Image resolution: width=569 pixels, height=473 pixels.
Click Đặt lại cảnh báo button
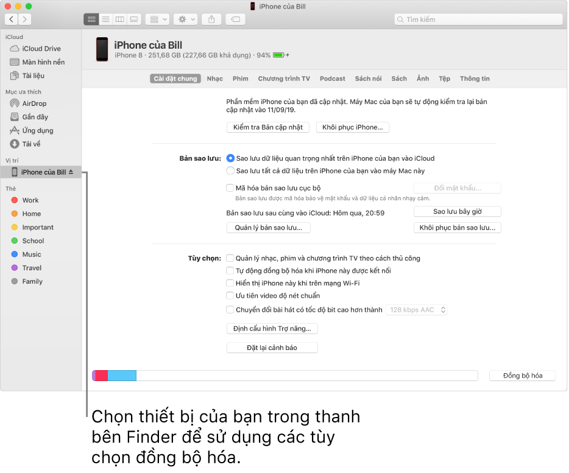[272, 348]
